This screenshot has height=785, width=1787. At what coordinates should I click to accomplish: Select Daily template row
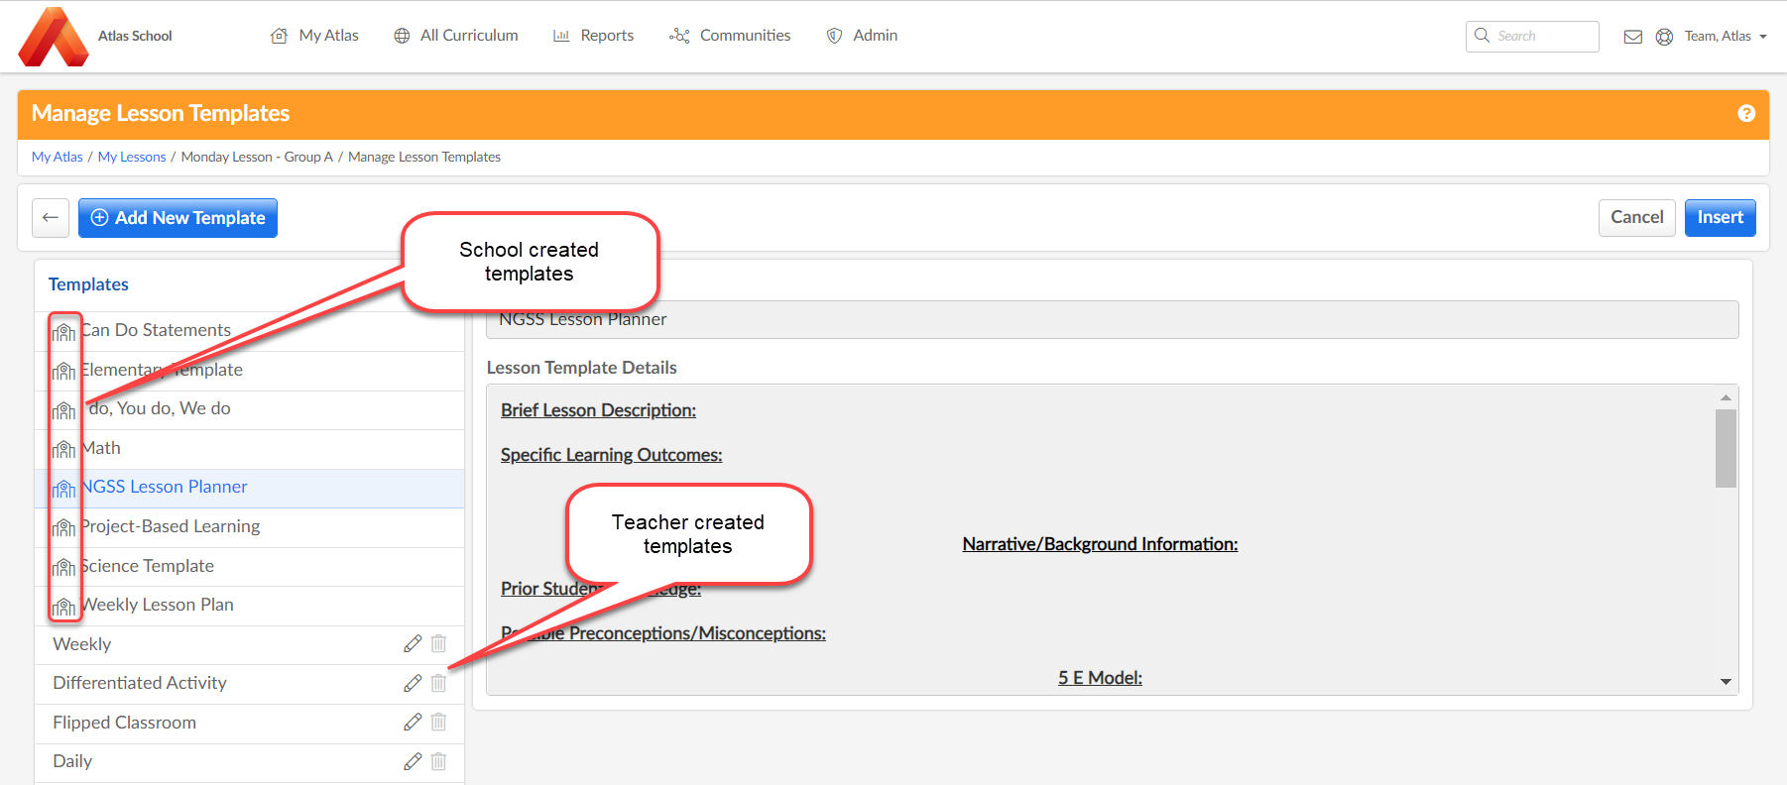coord(250,762)
